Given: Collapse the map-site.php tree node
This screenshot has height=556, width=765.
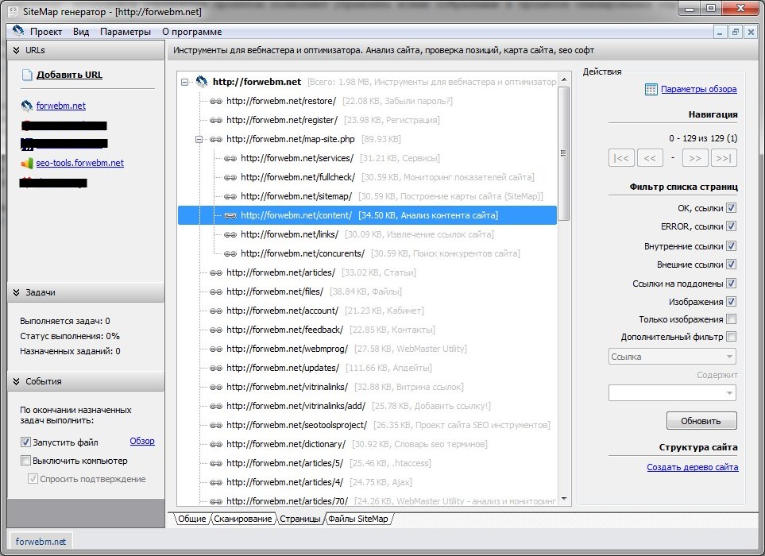Looking at the screenshot, I should coord(199,139).
